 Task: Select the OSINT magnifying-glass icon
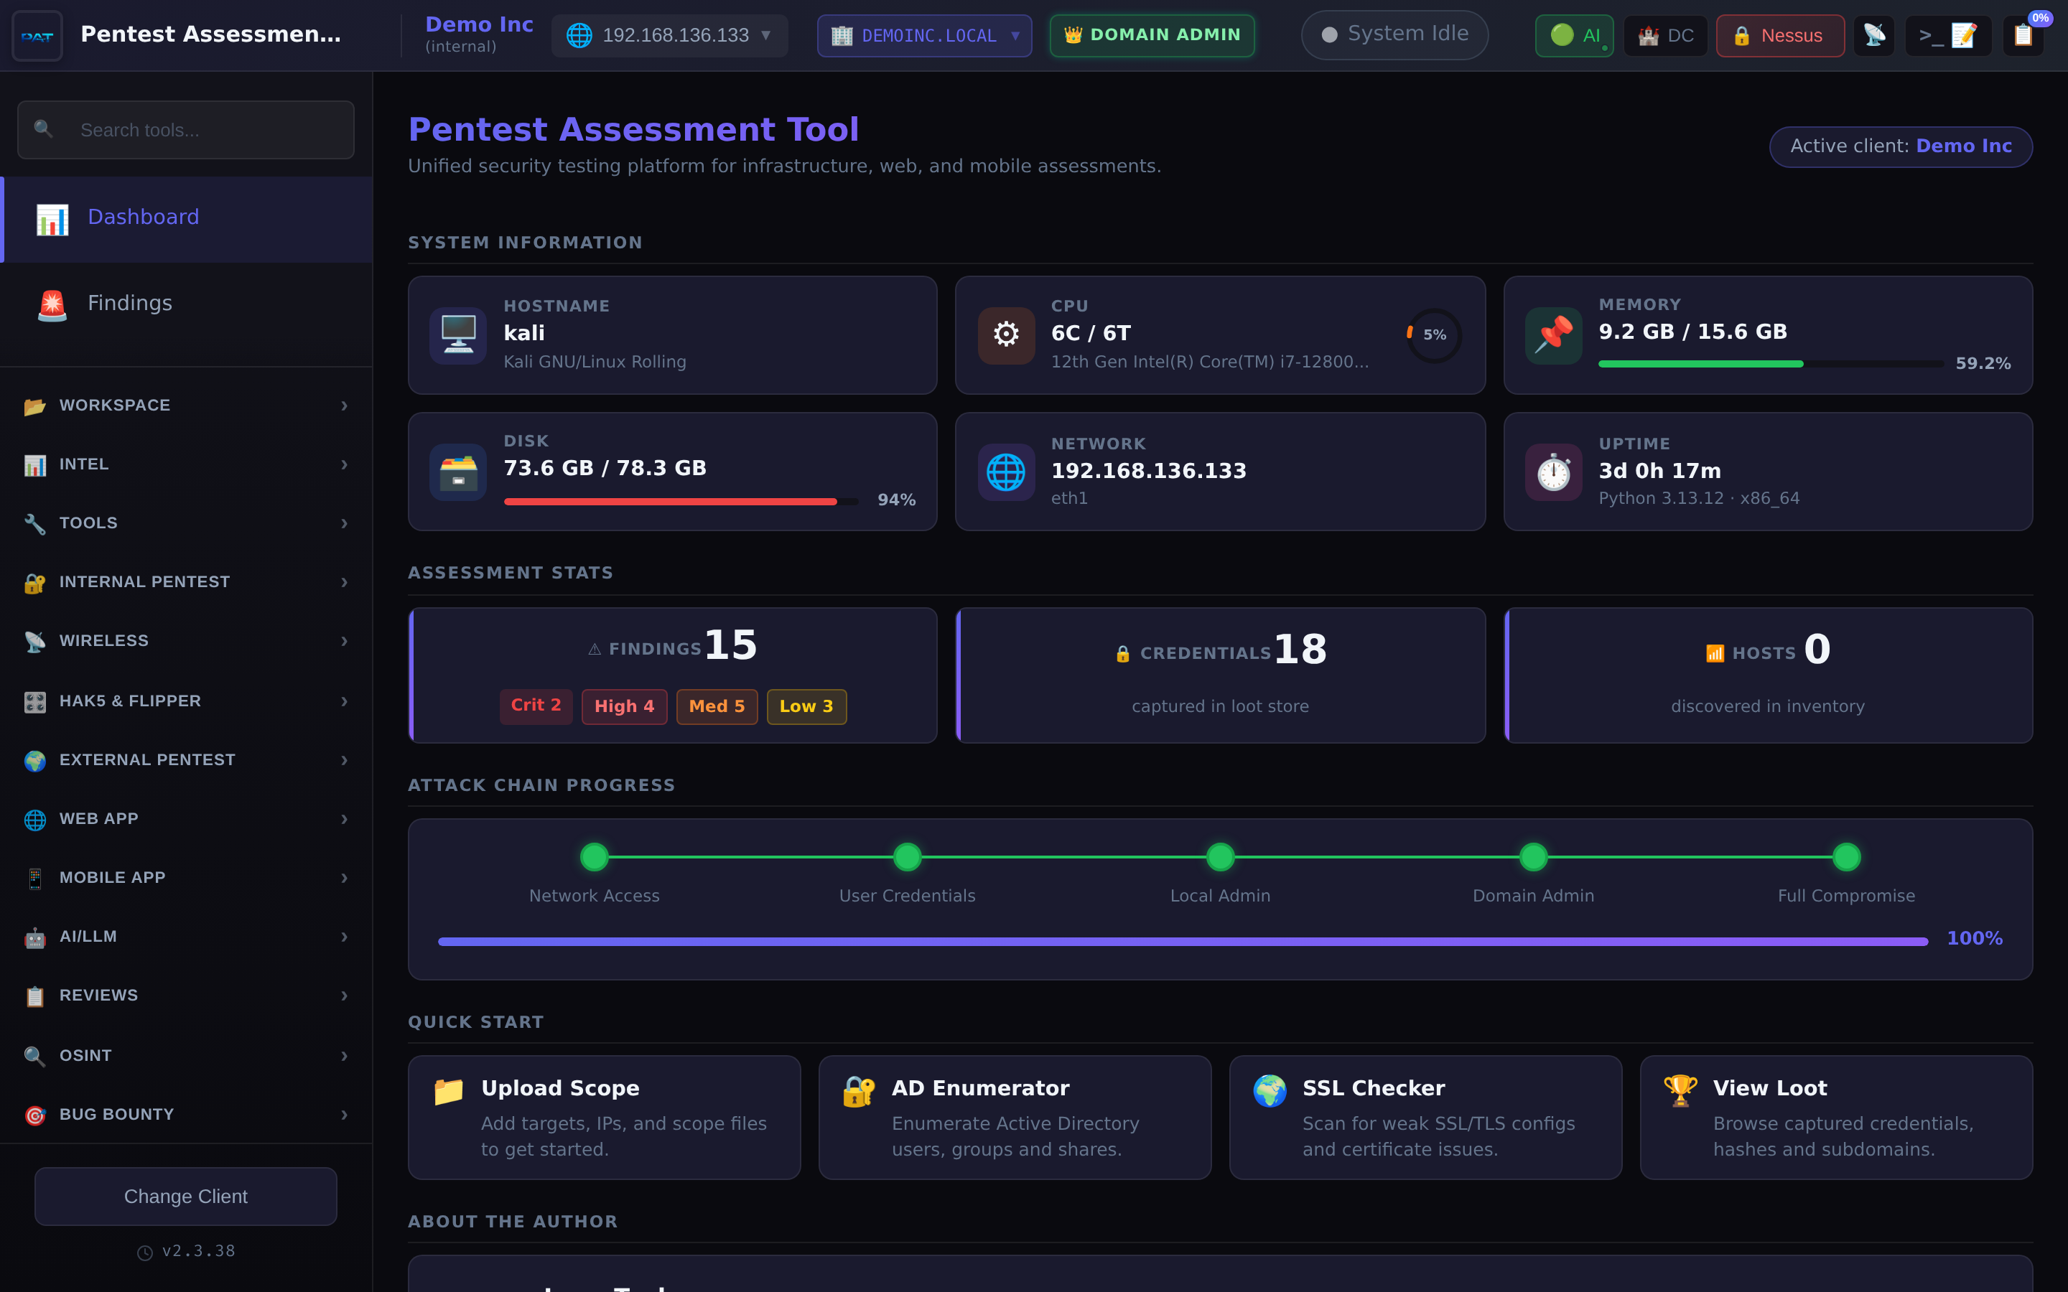click(x=34, y=1056)
